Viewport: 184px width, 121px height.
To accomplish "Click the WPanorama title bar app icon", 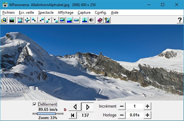I will pyautogui.click(x=5, y=5).
